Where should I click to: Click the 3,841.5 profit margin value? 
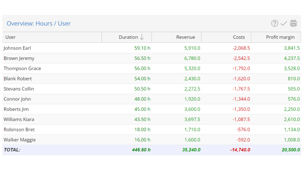click(x=292, y=48)
